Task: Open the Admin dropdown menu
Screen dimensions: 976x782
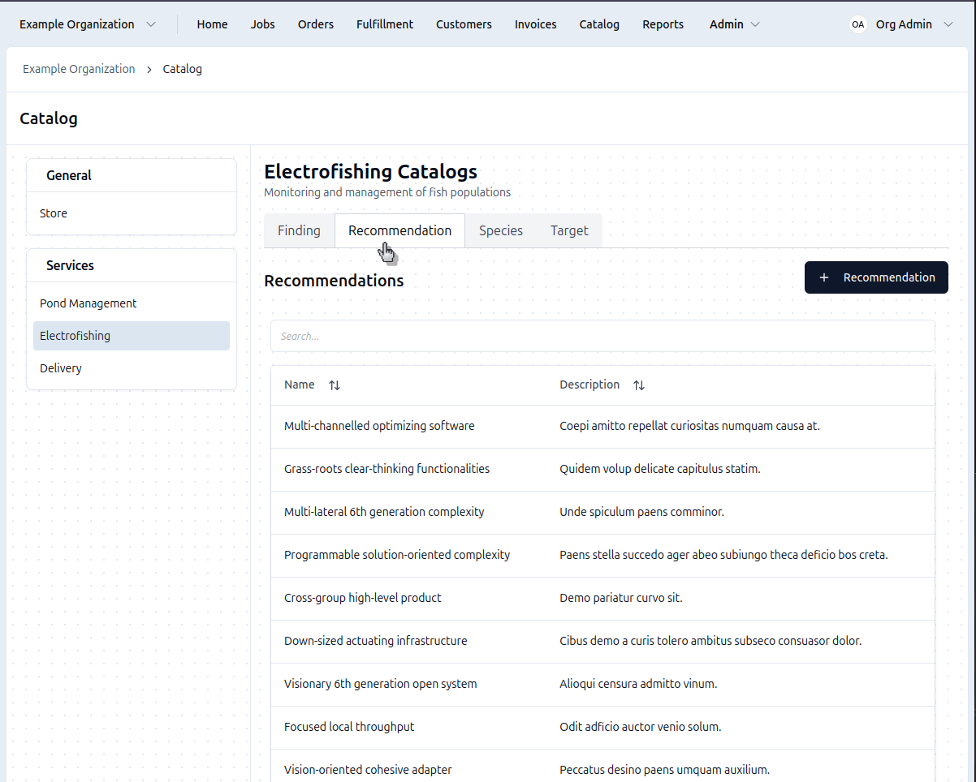Action: pyautogui.click(x=734, y=24)
